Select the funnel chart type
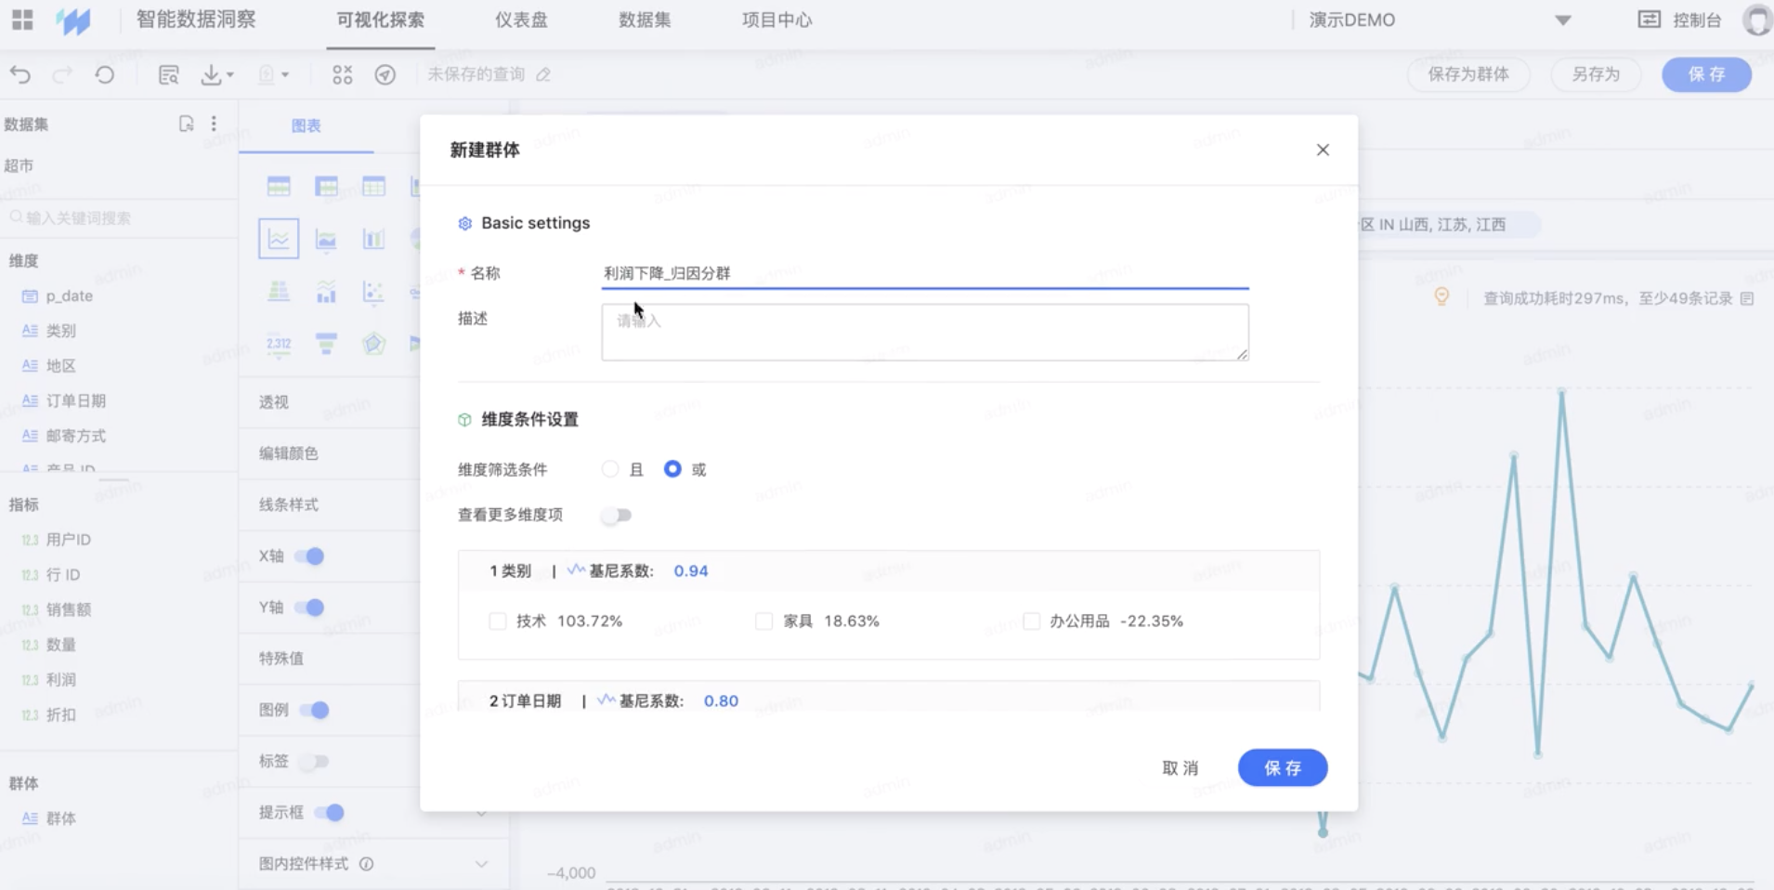The height and width of the screenshot is (890, 1774). [x=326, y=344]
